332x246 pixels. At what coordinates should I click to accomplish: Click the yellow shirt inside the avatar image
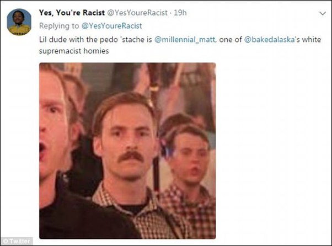tap(19, 30)
